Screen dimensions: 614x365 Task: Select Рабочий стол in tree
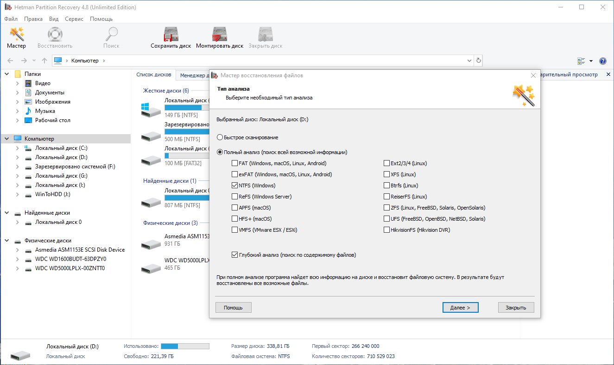53,120
